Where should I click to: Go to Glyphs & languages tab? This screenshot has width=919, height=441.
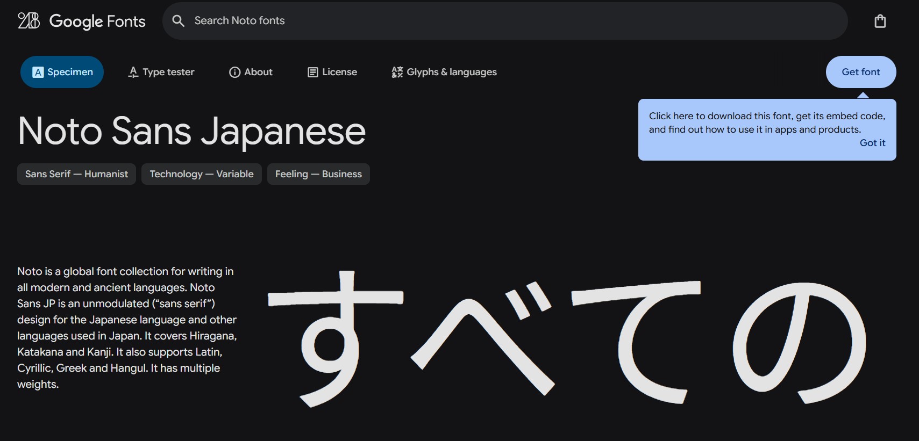point(444,72)
